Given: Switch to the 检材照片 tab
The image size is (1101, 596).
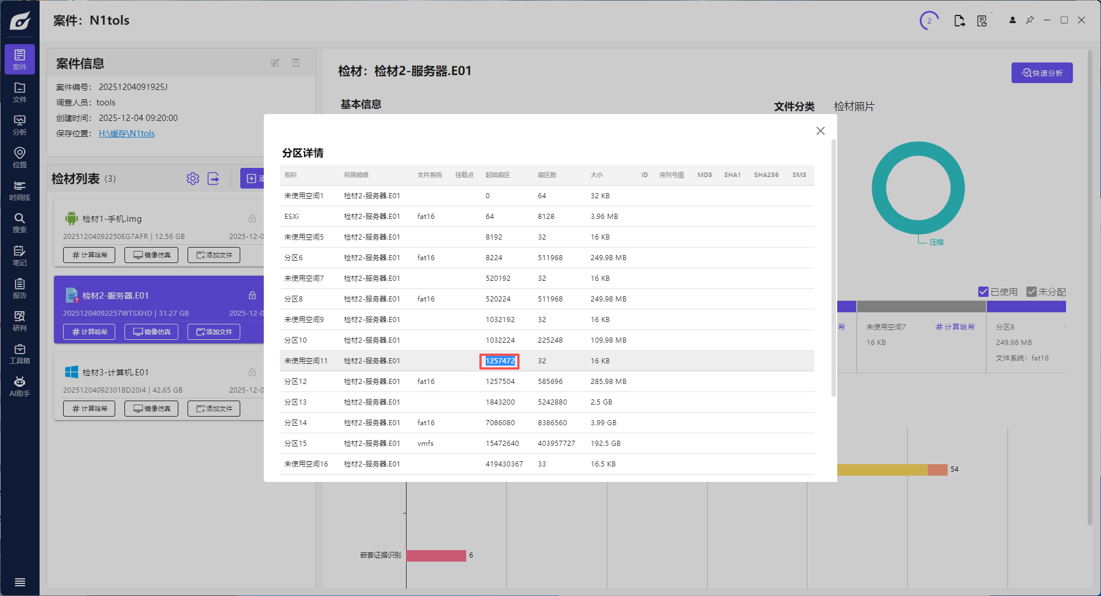Looking at the screenshot, I should click(854, 107).
